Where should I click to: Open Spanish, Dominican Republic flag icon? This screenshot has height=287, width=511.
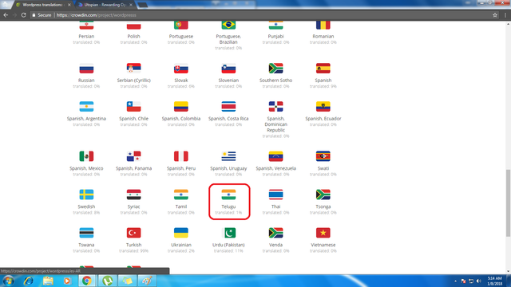275,107
